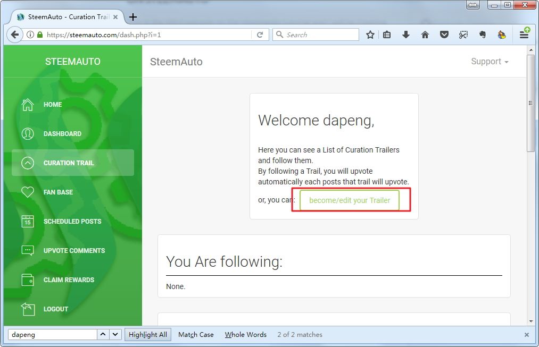The image size is (539, 347).
Task: Expand the Support dropdown menu
Action: pos(490,62)
